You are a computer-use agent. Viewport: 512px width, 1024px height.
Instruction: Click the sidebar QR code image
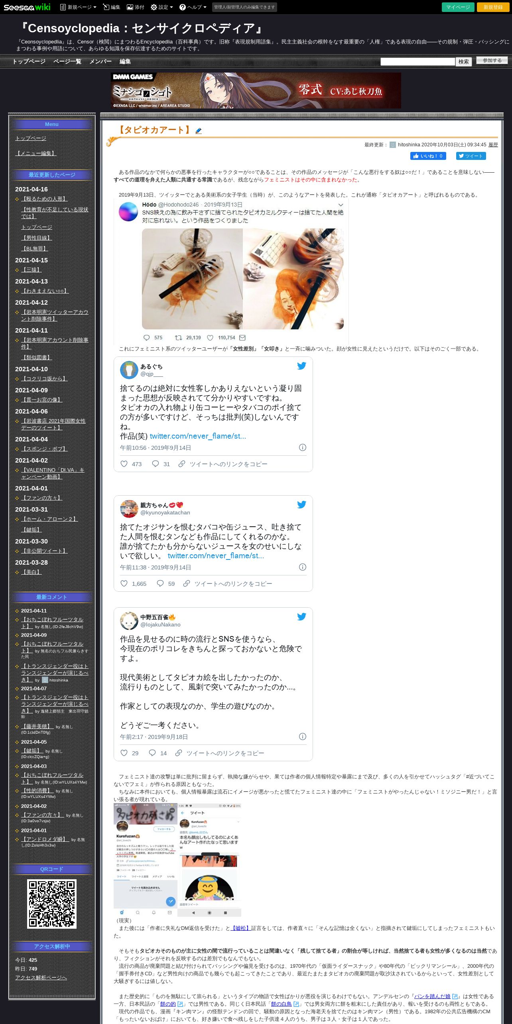pyautogui.click(x=52, y=904)
